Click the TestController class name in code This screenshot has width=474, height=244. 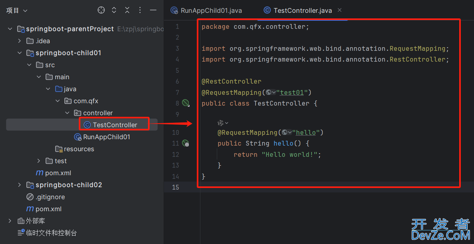(282, 104)
